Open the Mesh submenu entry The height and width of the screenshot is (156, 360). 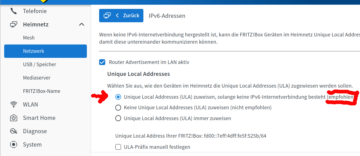(29, 38)
